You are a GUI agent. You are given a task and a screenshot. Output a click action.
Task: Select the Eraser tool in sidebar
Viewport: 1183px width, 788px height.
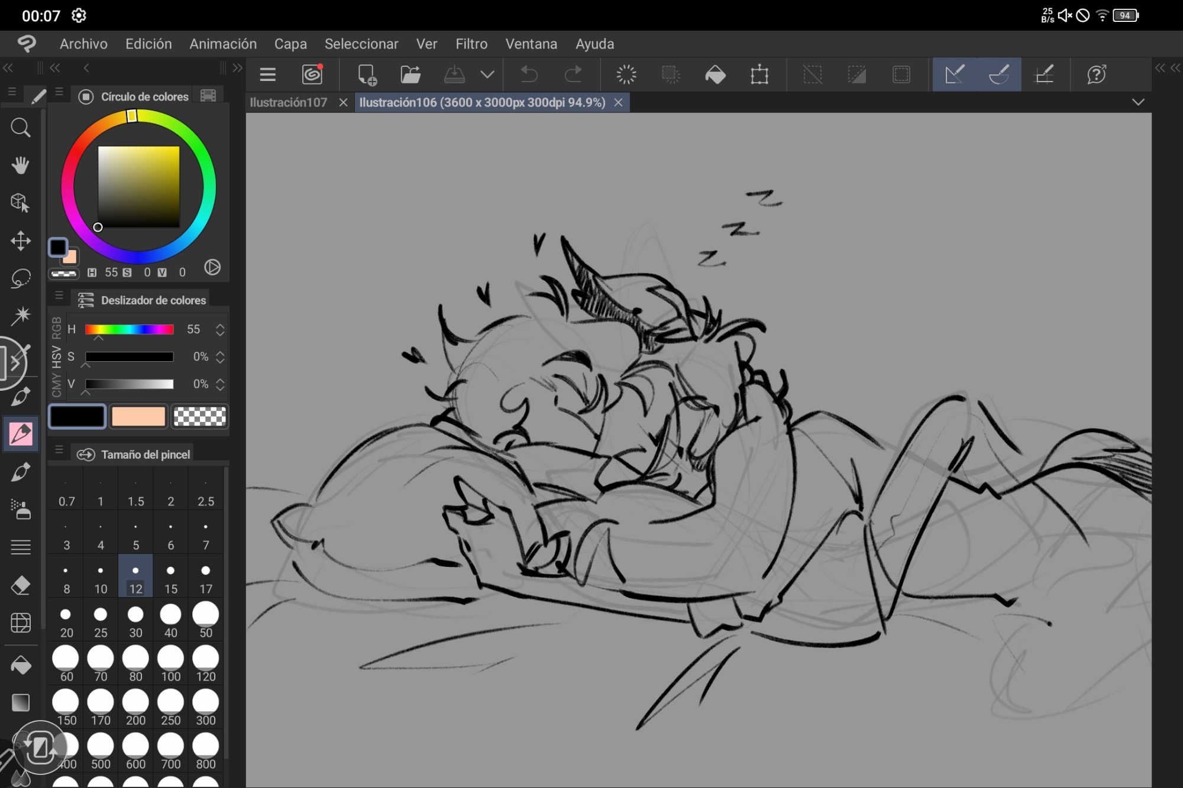(21, 585)
